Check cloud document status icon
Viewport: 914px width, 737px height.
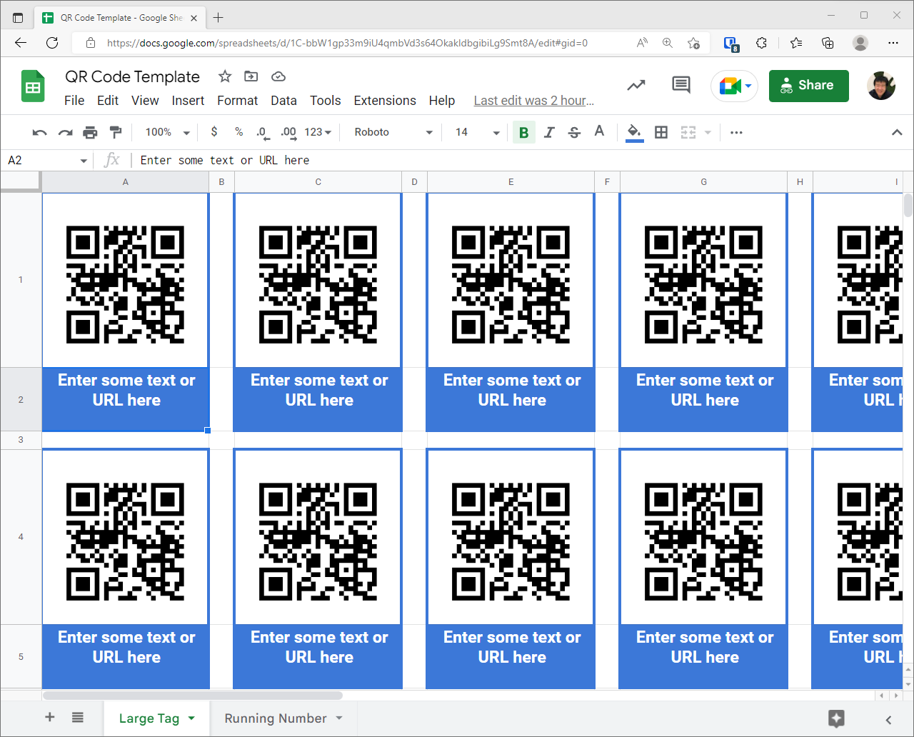click(278, 76)
